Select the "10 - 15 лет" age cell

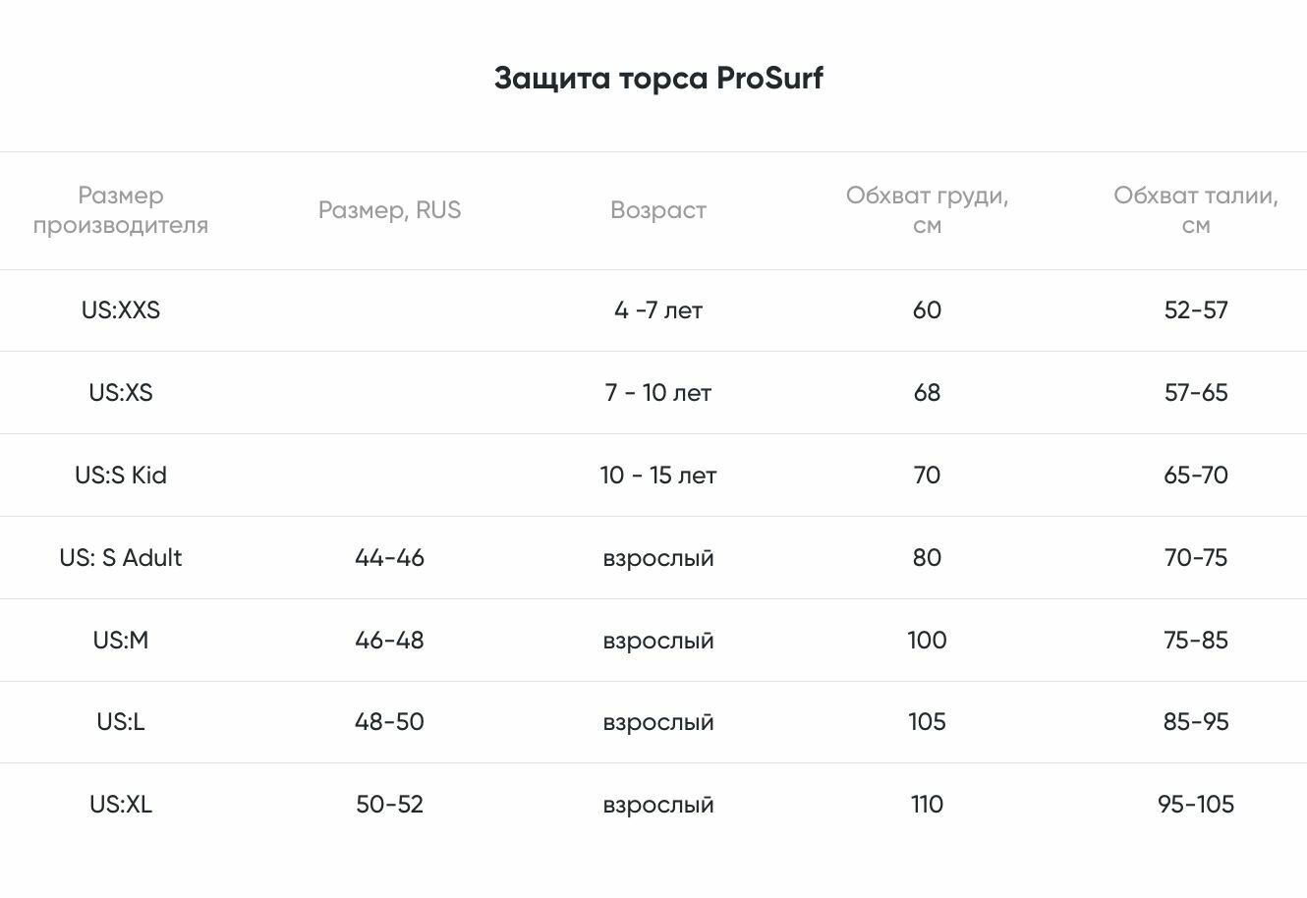(x=657, y=476)
